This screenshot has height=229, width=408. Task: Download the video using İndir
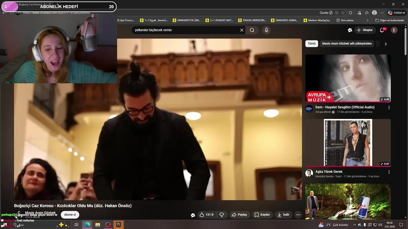[x=283, y=215]
